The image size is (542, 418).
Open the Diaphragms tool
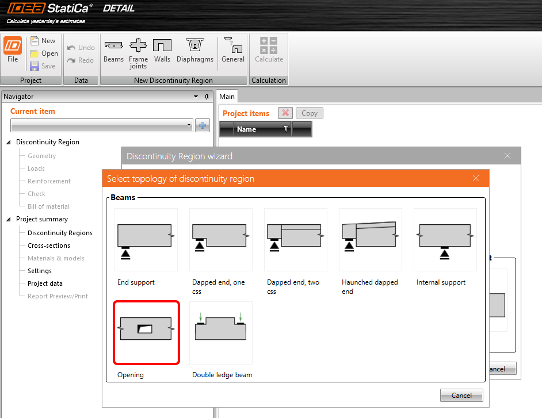(195, 50)
